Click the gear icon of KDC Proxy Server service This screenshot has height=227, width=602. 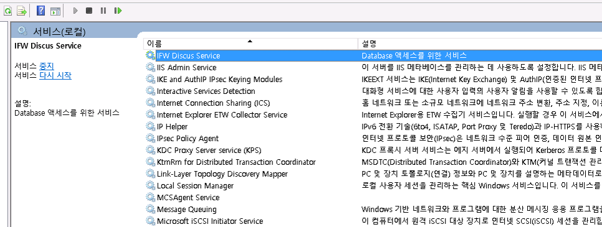tap(150, 150)
